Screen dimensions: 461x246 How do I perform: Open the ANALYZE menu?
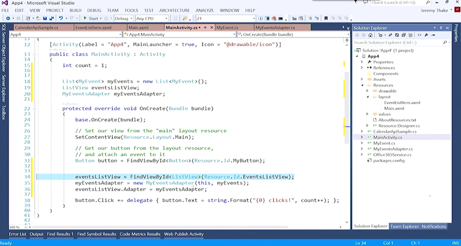pyautogui.click(x=205, y=10)
